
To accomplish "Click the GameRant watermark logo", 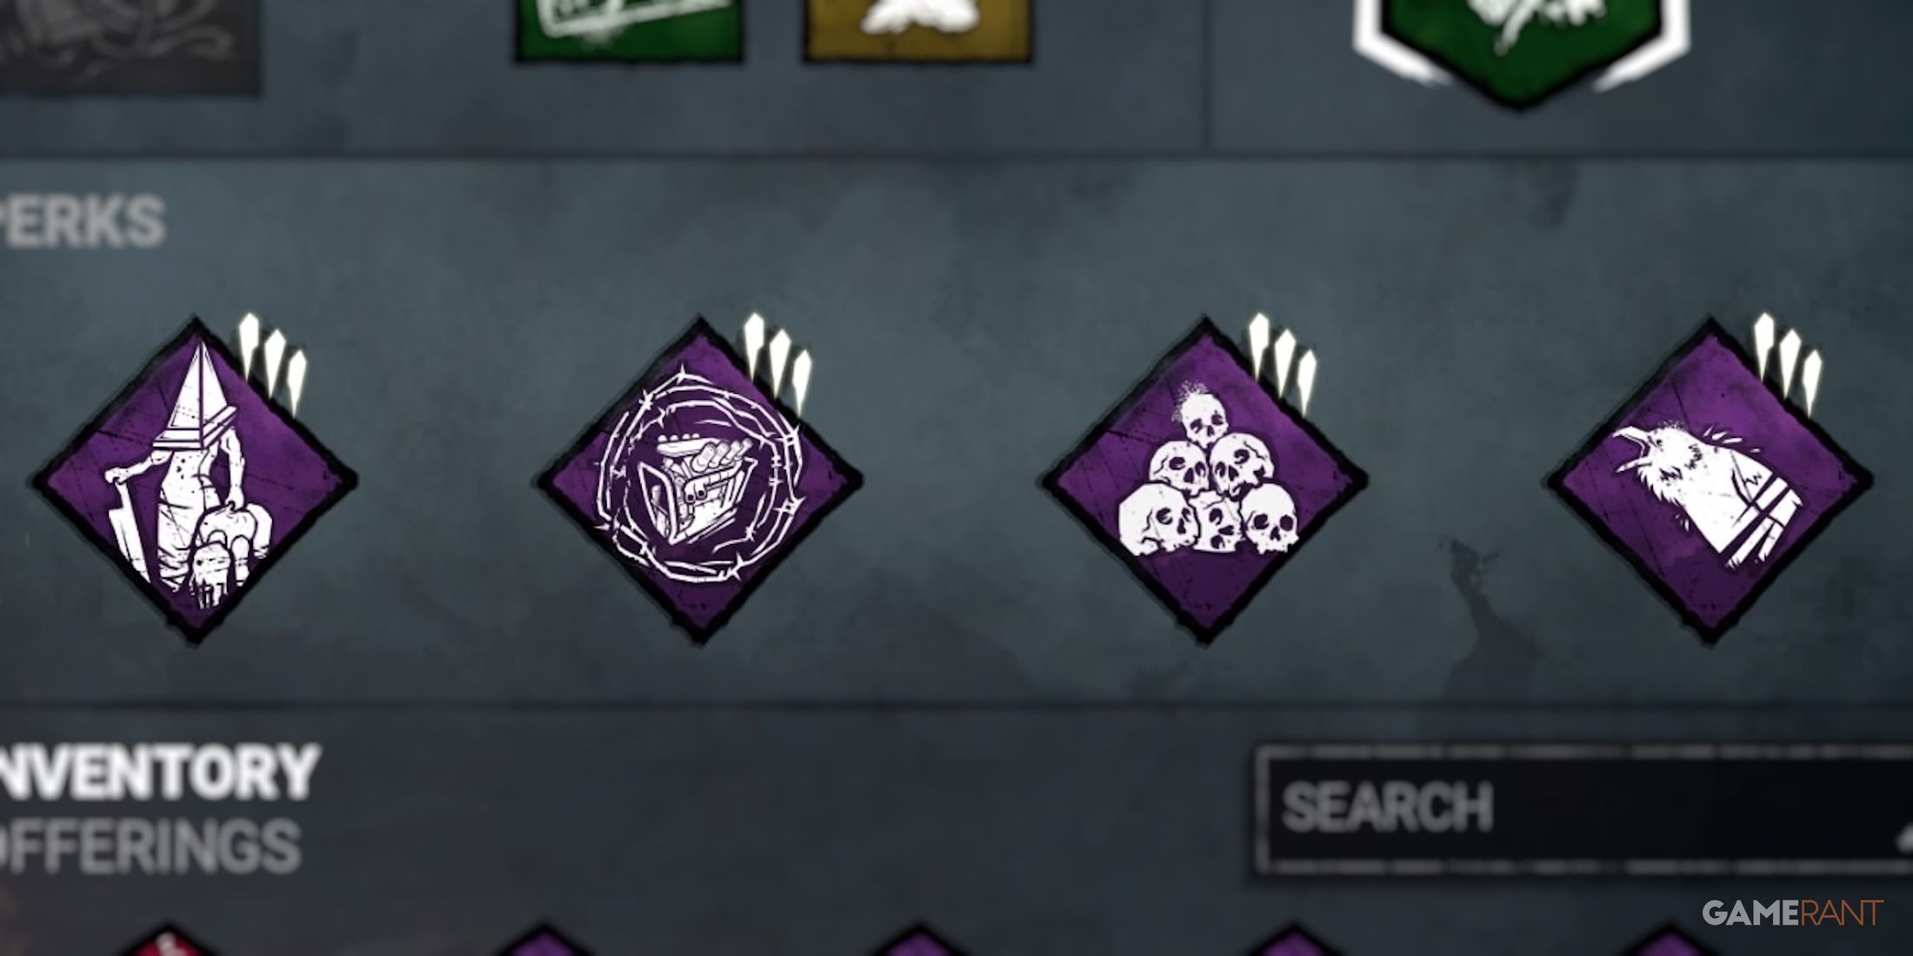I will pyautogui.click(x=1793, y=913).
